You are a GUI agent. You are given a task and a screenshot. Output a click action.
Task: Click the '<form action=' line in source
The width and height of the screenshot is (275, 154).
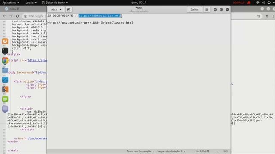pyautogui.click(x=31, y=81)
